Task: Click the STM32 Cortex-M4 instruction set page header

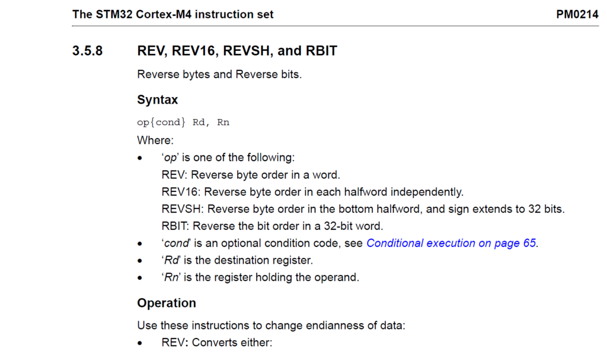Action: [x=172, y=14]
